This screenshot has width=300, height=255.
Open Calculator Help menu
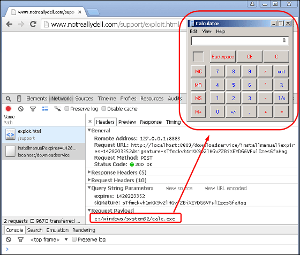point(221,32)
